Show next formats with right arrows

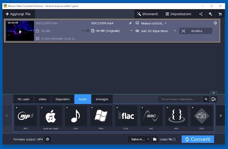[221, 116]
